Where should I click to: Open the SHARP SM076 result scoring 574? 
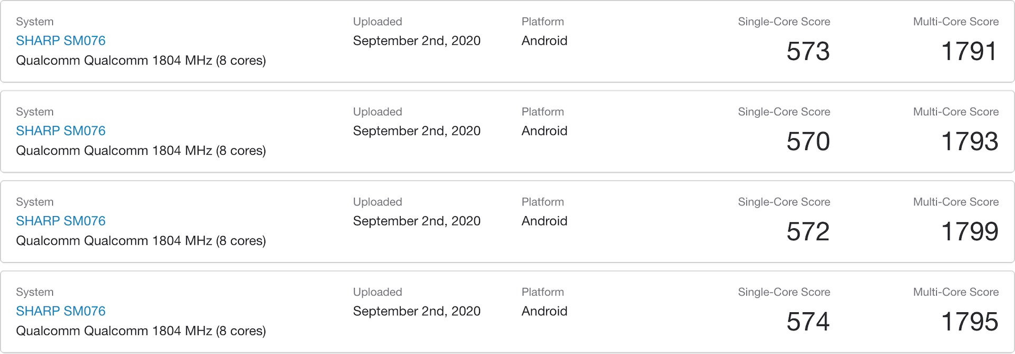[x=61, y=311]
